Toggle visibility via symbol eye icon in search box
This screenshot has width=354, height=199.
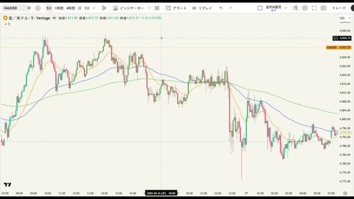[29, 8]
